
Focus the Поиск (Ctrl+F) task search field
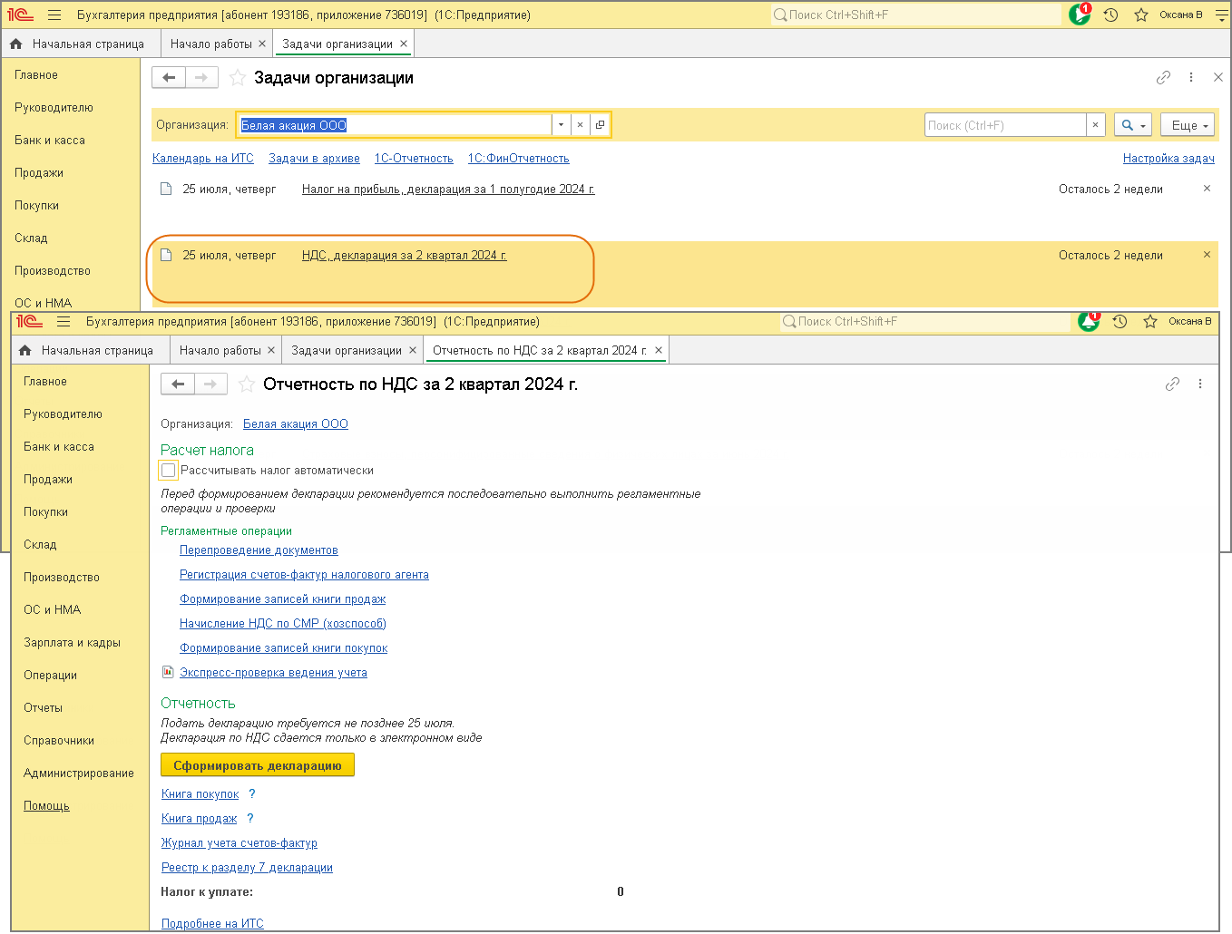tap(1005, 125)
